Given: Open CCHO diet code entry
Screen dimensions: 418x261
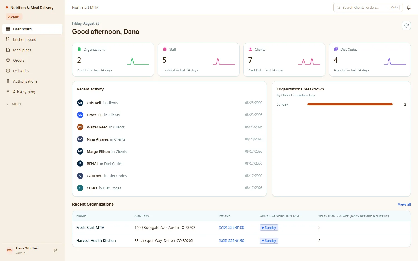Looking at the screenshot, I should point(170,188).
